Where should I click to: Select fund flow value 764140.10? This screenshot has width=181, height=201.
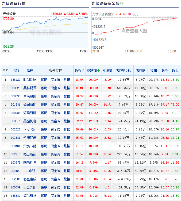123,14
